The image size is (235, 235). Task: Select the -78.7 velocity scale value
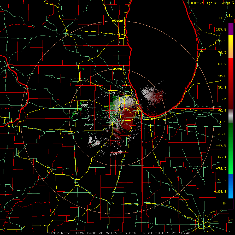click(x=221, y=169)
